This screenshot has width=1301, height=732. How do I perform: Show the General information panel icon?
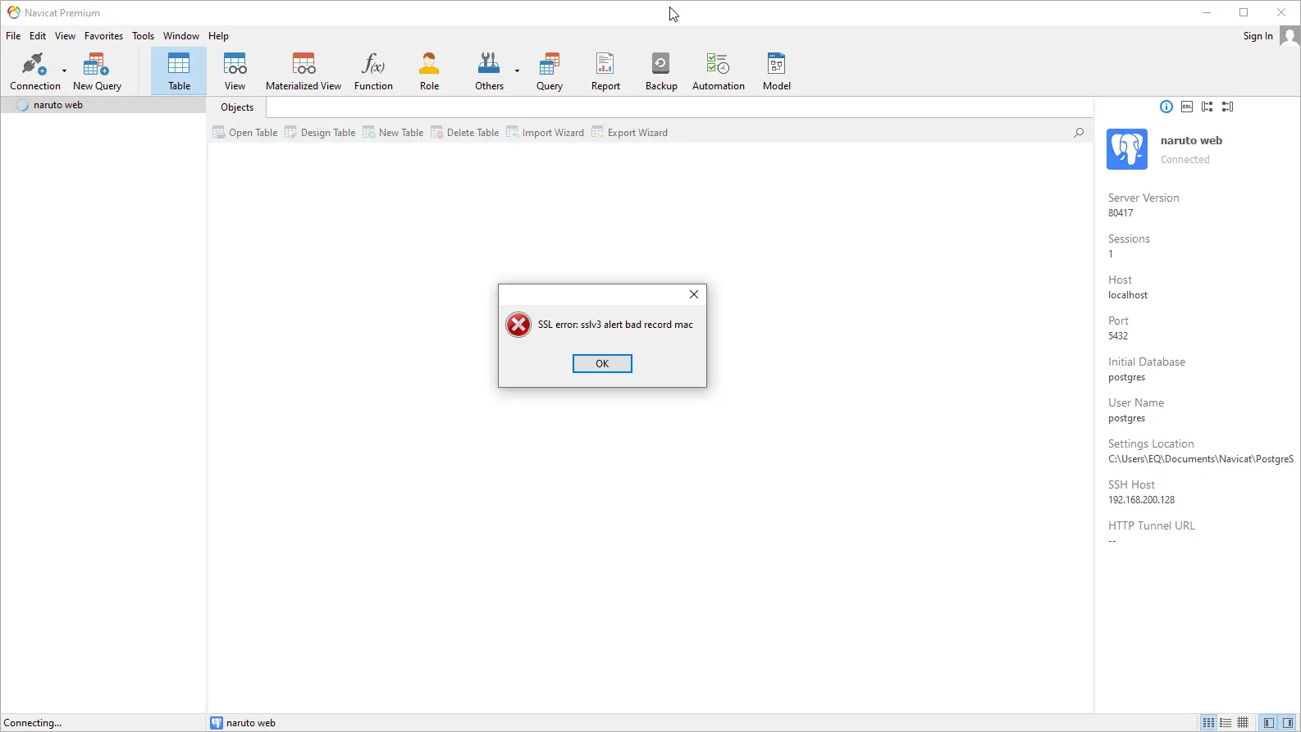coord(1166,107)
